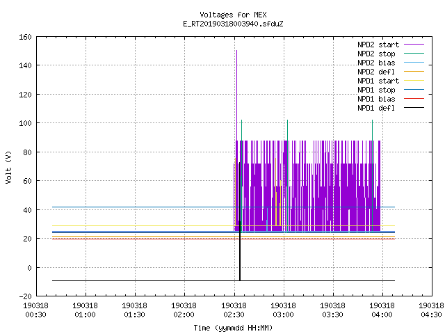Click the 'NPD2 bias' legend label

point(376,63)
